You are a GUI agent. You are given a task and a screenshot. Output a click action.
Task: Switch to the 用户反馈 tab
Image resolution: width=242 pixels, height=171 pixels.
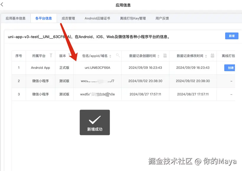tap(162, 18)
